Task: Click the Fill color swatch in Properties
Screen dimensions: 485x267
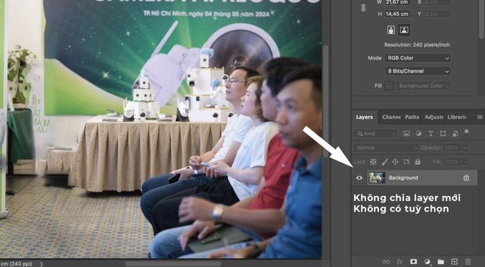Action: [x=389, y=86]
